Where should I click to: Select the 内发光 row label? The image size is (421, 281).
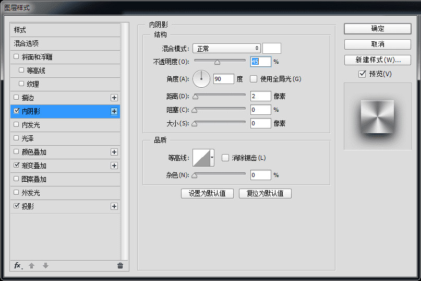(x=31, y=125)
